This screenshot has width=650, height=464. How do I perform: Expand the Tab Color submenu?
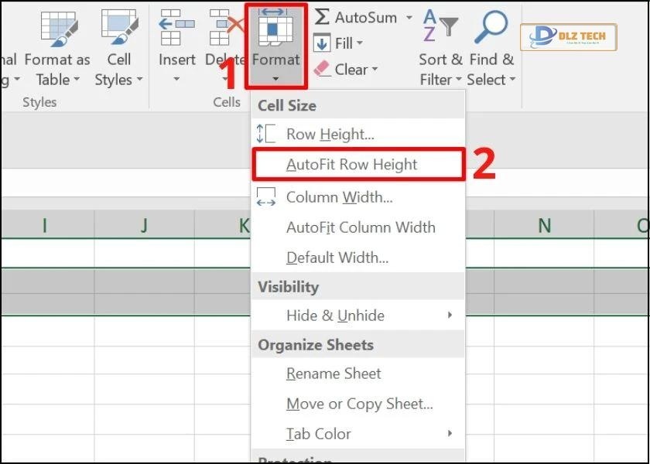[x=317, y=434]
